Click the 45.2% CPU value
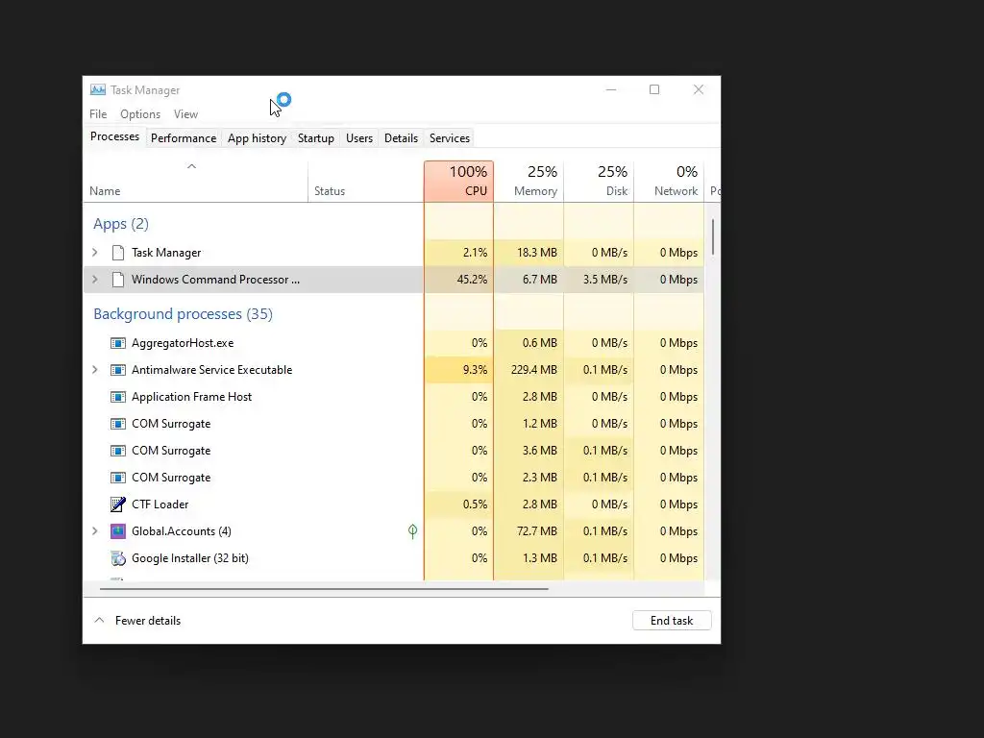Viewport: 984px width, 738px height. pyautogui.click(x=472, y=280)
